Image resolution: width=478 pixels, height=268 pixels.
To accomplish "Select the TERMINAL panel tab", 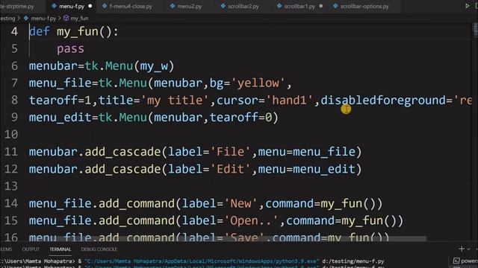I will pyautogui.click(x=60, y=249).
